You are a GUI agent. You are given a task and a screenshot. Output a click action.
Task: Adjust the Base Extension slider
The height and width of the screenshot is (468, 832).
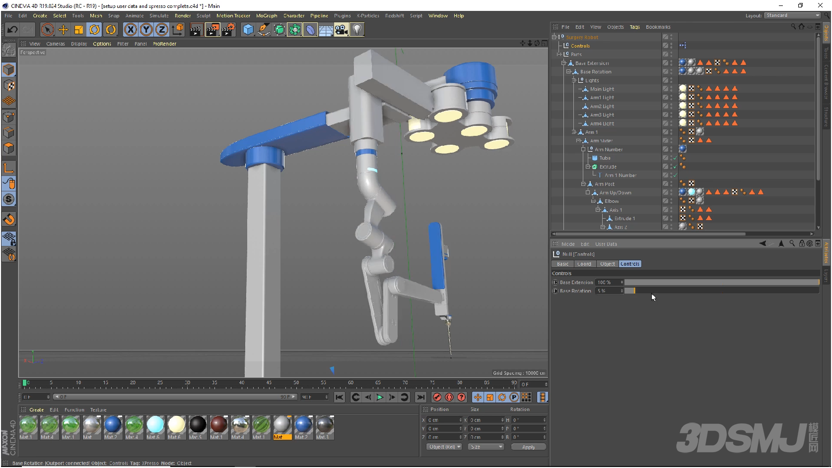click(721, 282)
